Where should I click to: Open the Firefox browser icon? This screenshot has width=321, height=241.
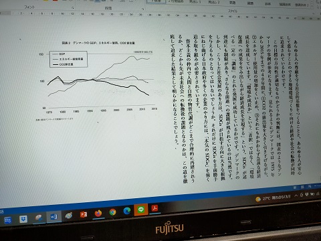click(x=98, y=214)
